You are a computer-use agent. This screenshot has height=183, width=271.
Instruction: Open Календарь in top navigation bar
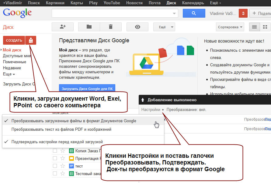(193, 3)
